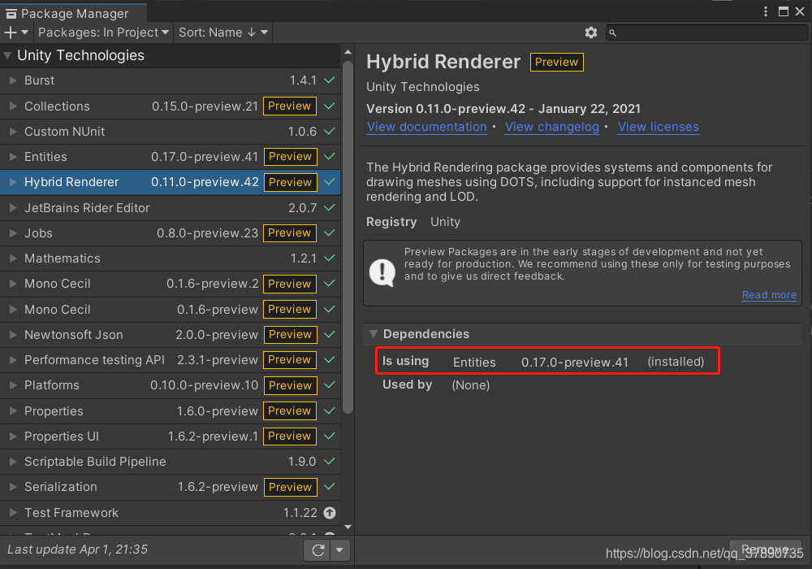
Task: Expand the Burst package versions
Action: [13, 80]
